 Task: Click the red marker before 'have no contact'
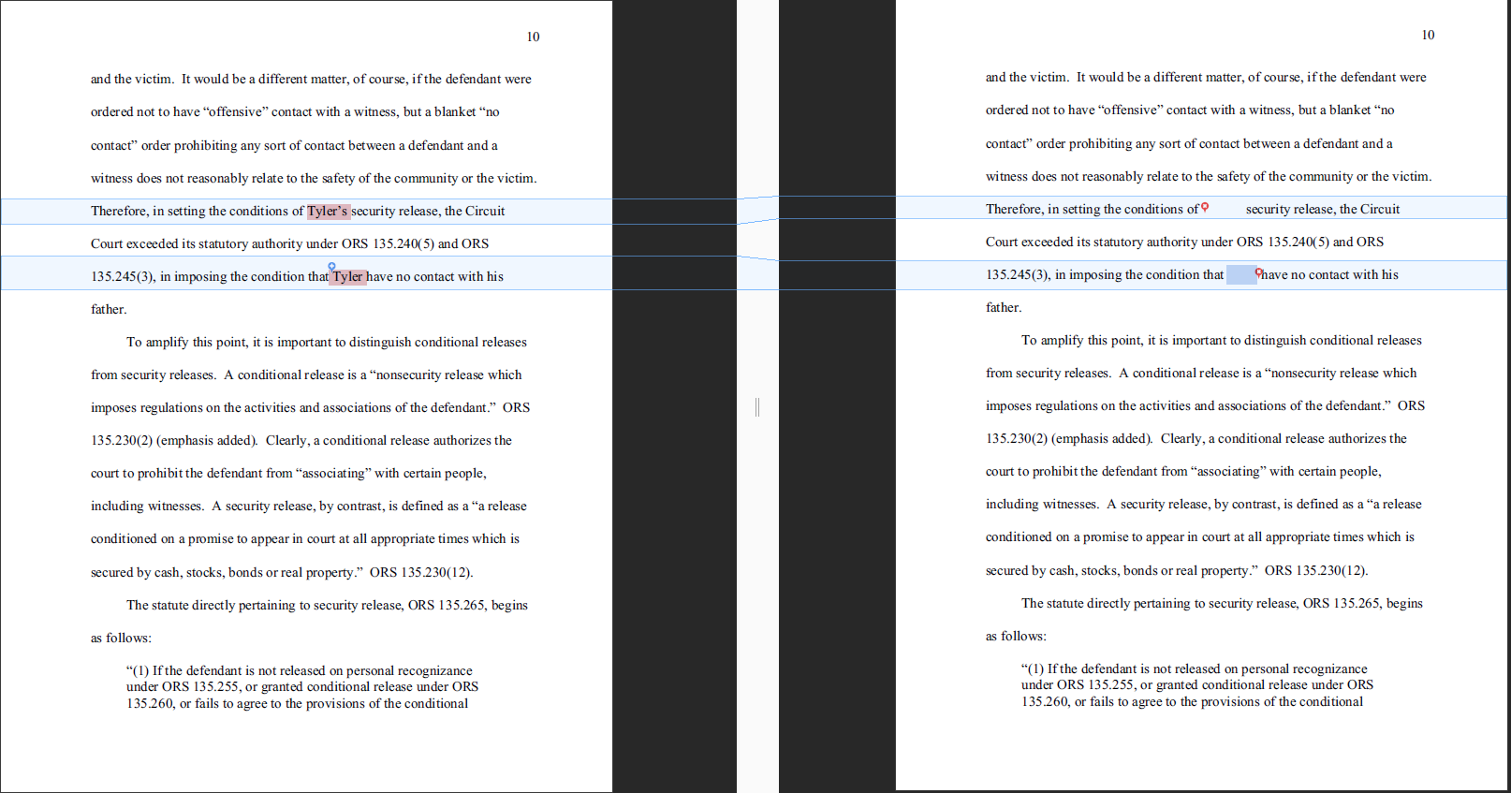coord(1258,272)
